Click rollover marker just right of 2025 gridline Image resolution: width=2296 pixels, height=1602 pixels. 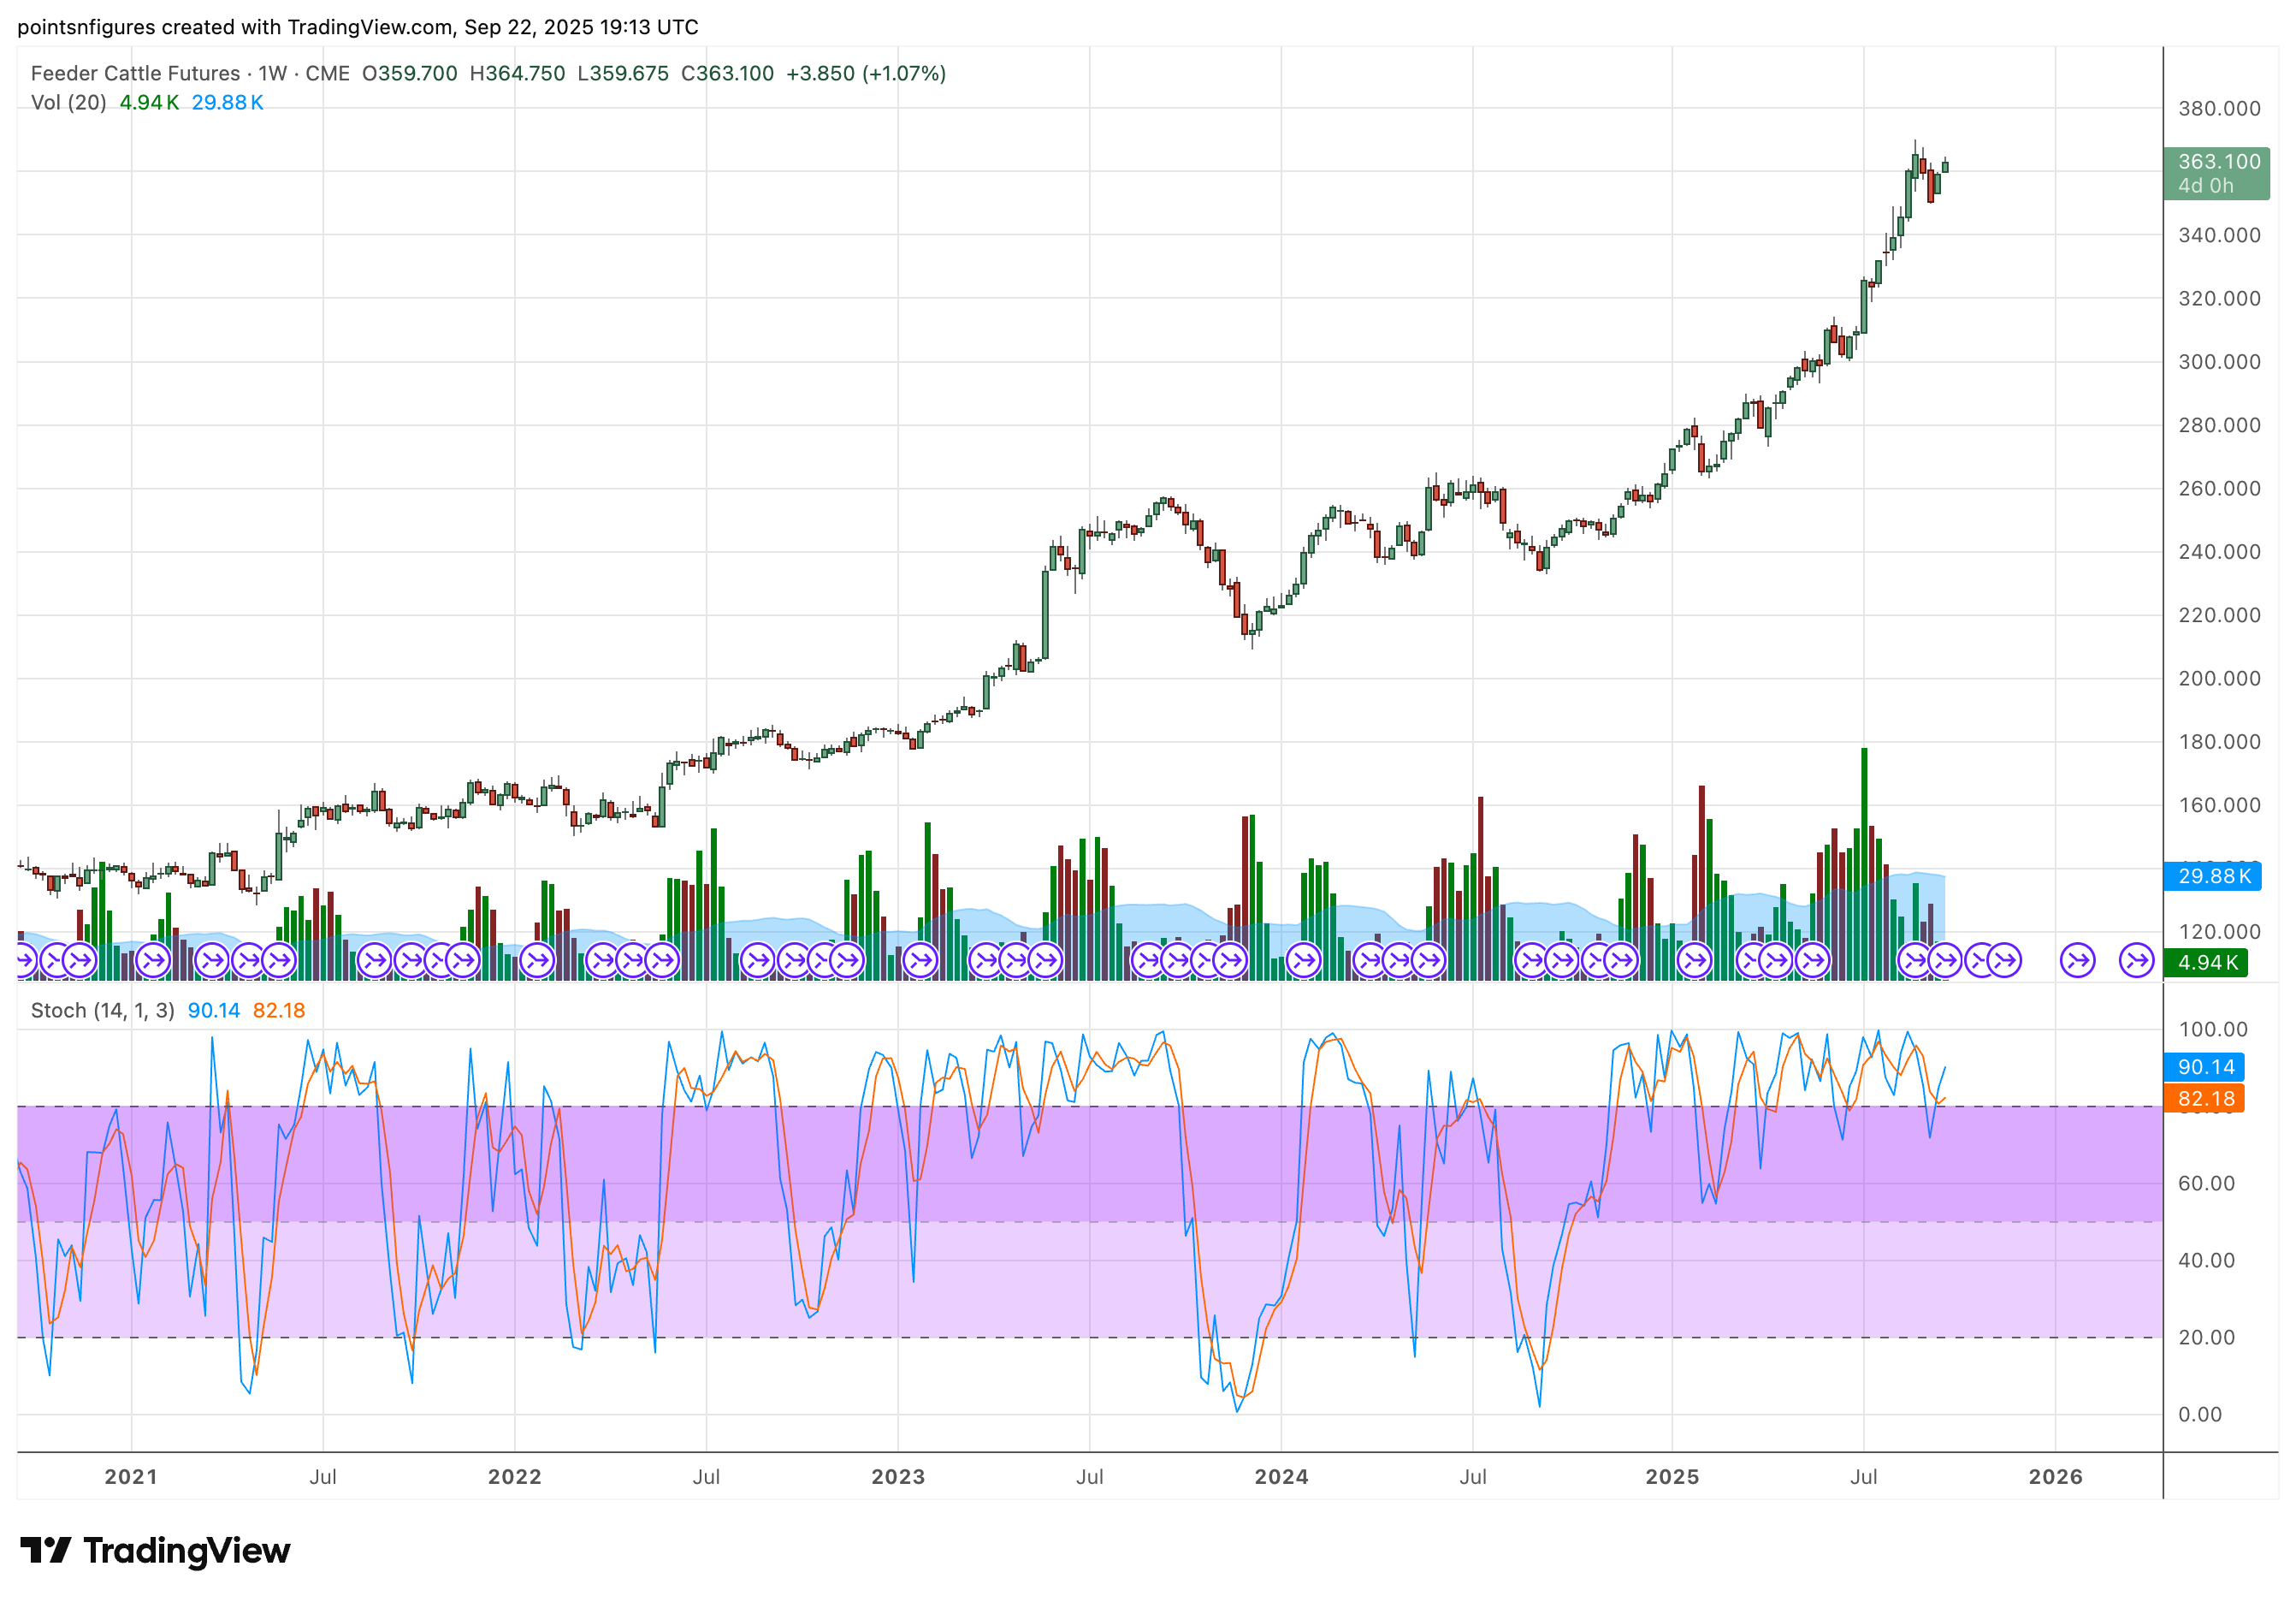click(x=1694, y=962)
